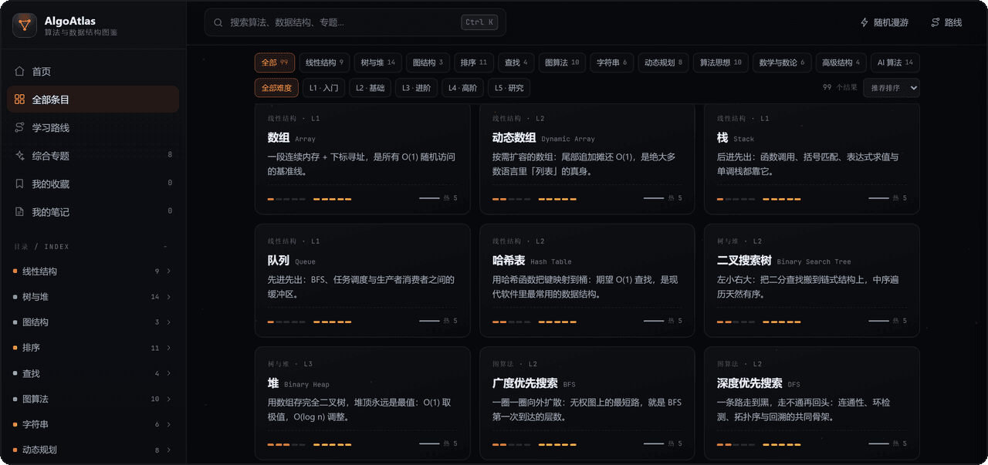Expand 排序 chevron in the index
Screen dimensions: 988x465
(169, 348)
